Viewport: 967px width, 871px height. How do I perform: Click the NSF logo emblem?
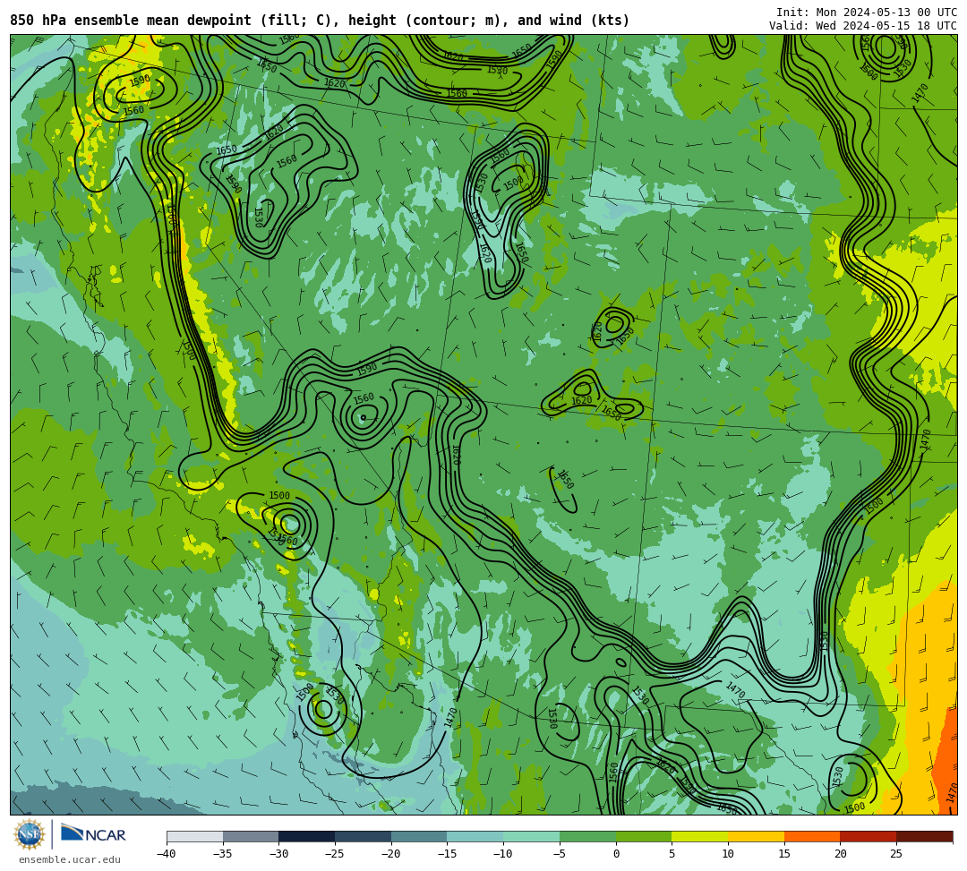pyautogui.click(x=30, y=834)
